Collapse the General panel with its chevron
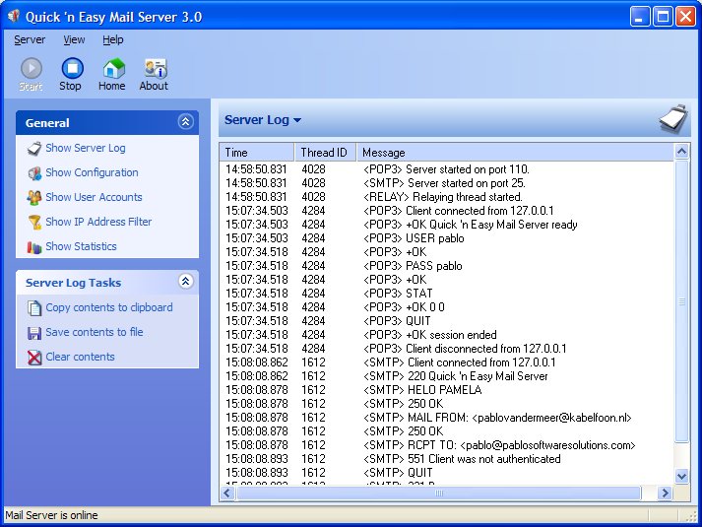 [x=185, y=121]
